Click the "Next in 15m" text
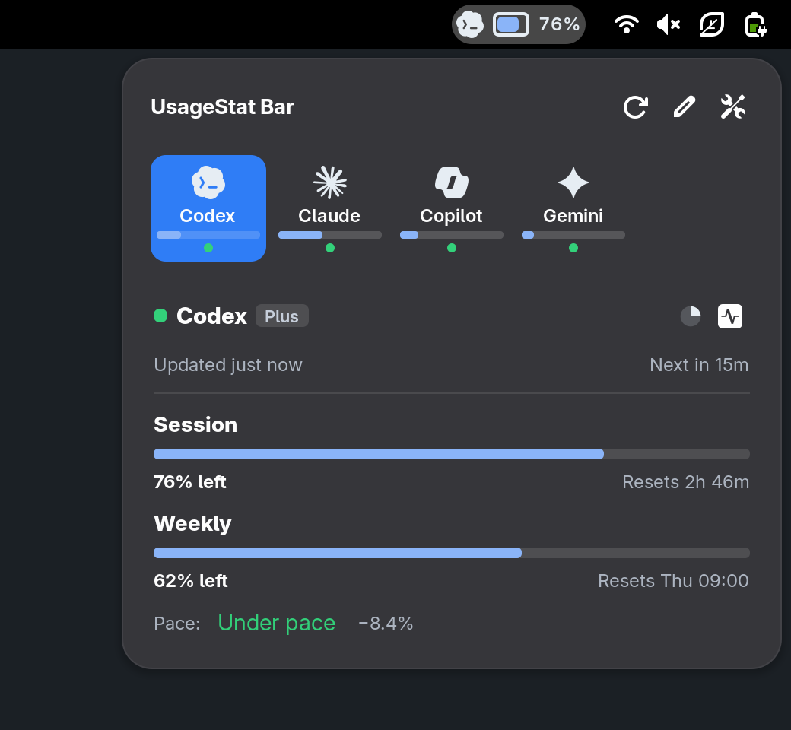This screenshot has width=791, height=730. 699,365
